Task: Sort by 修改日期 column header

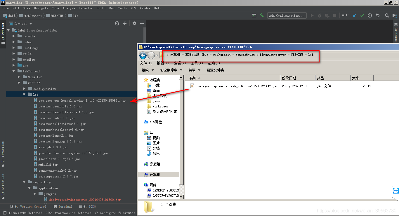Action: [298, 78]
